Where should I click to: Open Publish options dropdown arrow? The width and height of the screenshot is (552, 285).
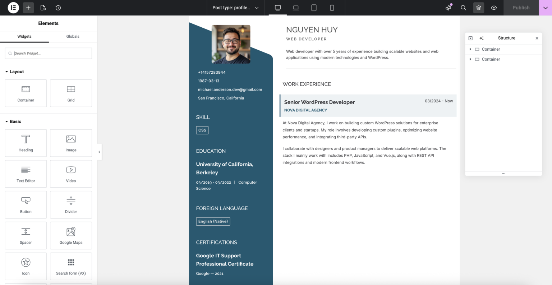coord(545,8)
